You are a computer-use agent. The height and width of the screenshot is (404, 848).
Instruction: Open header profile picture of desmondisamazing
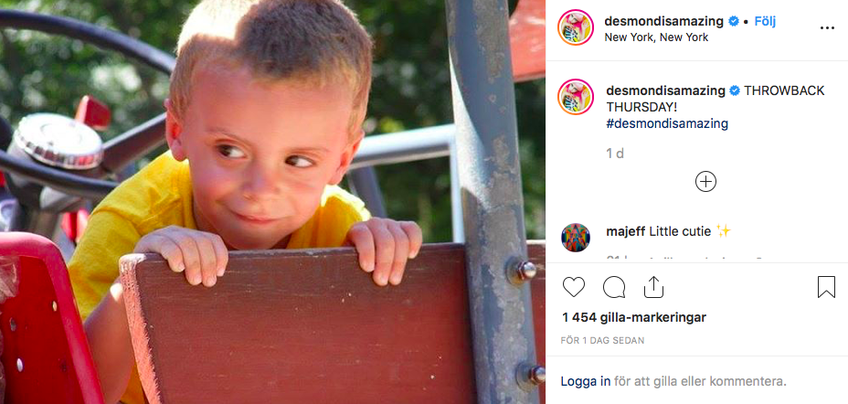point(576,27)
